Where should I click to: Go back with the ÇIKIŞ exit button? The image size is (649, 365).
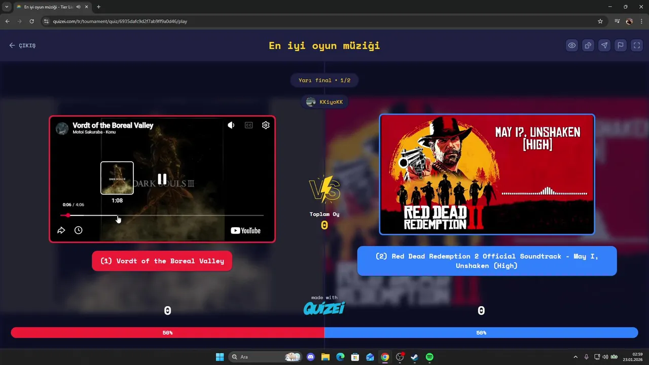22,46
